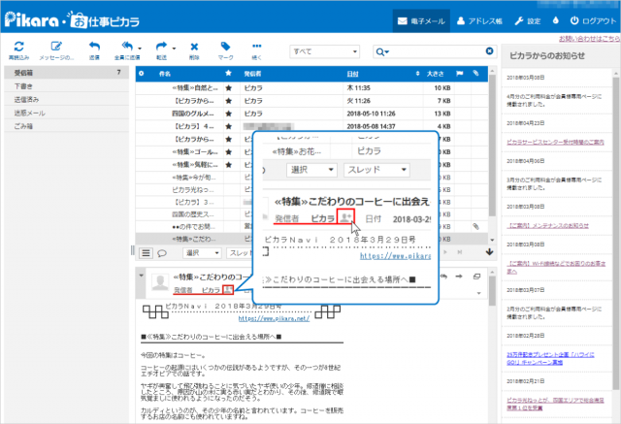The image size is (621, 424).
Task: Click add-contact icon beside sender ピカラ
Action: pos(227,289)
